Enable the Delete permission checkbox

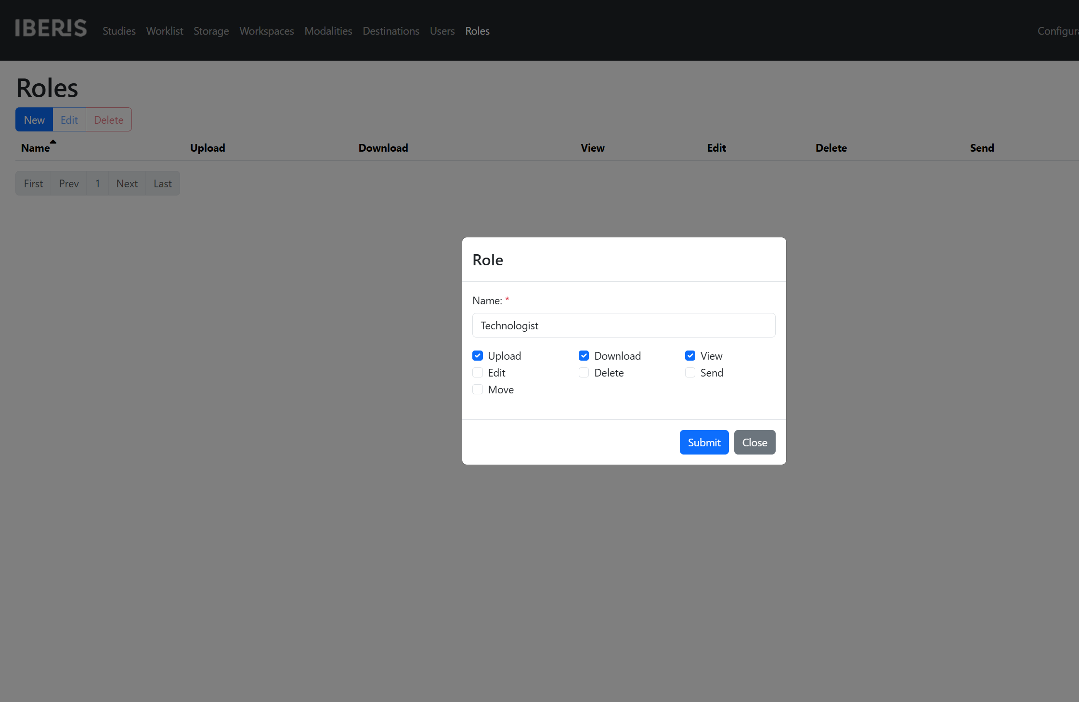[584, 373]
